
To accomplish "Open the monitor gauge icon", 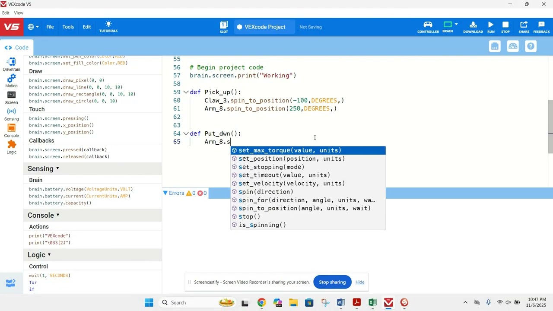I will coord(513,46).
